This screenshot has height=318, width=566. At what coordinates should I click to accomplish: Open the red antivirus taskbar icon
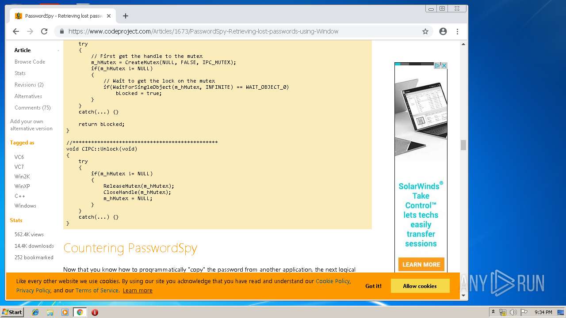95,312
